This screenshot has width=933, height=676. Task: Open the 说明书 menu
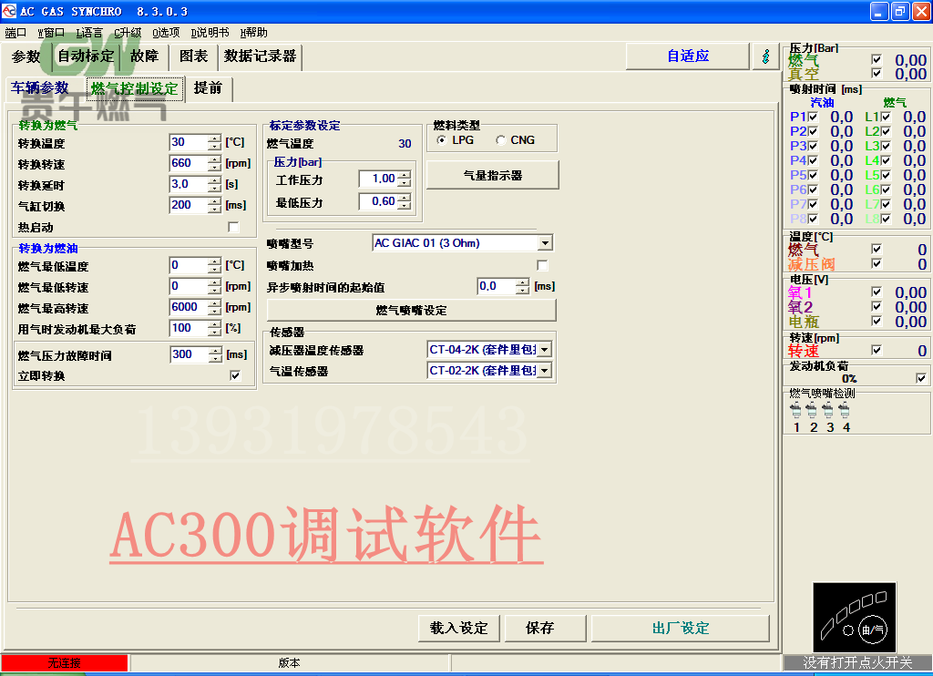point(210,33)
